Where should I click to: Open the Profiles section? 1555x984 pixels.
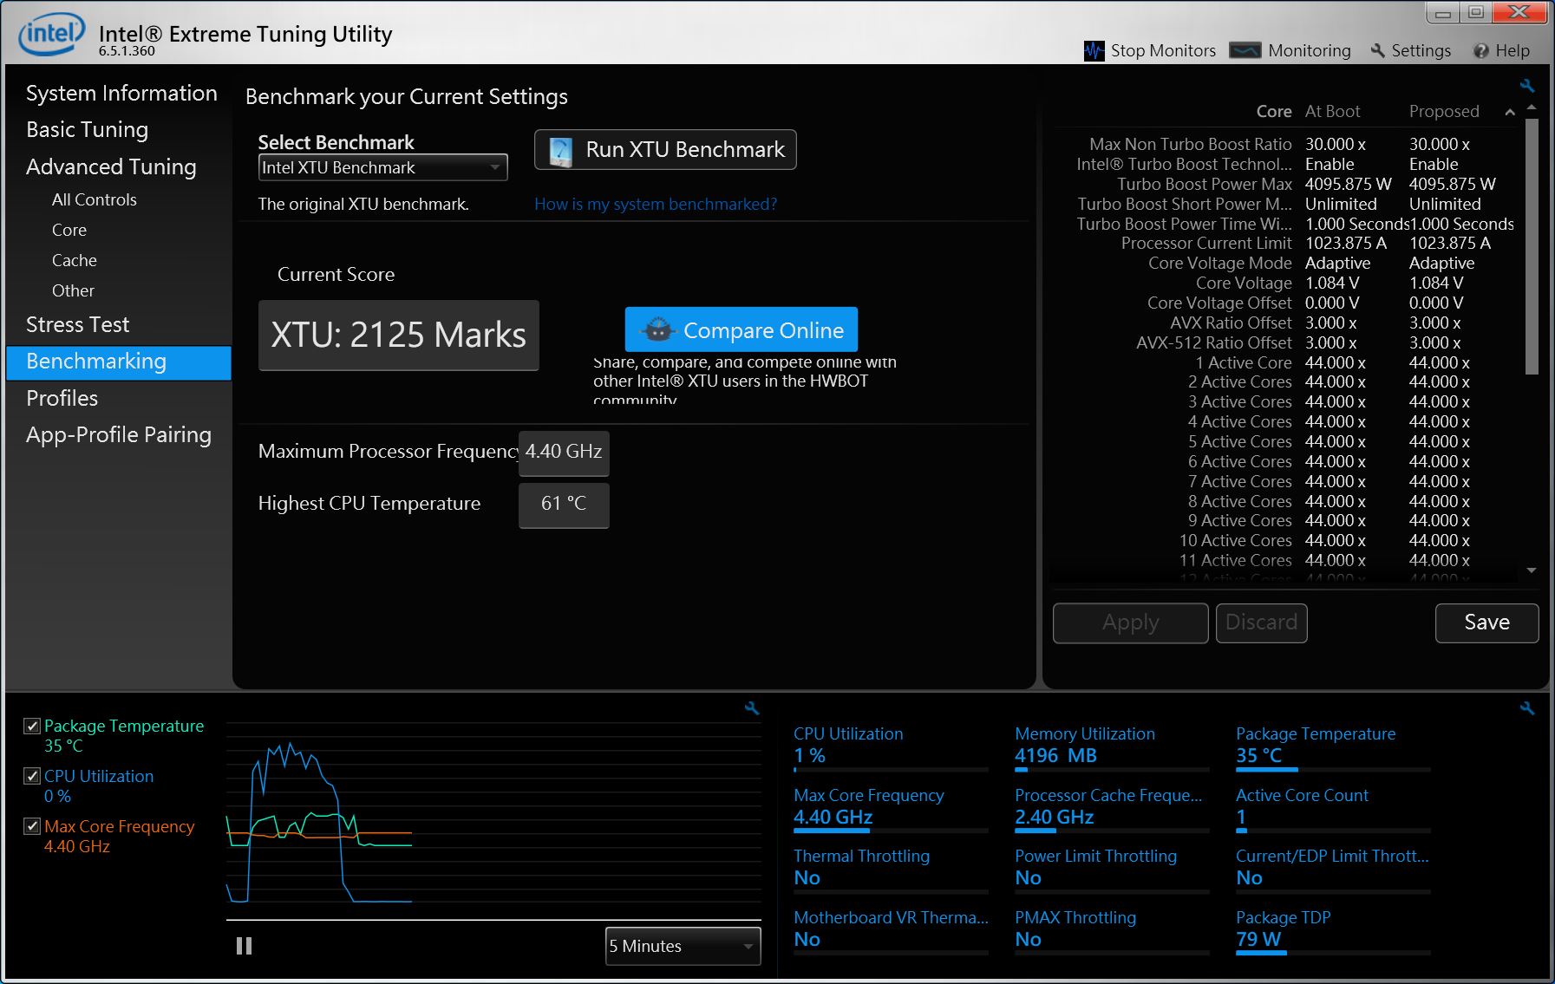tap(62, 398)
